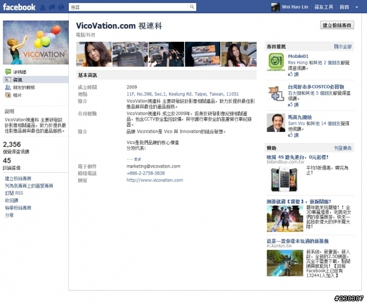367x303 pixels.
Task: Click the kunlun game ad image
Action: [285, 263]
